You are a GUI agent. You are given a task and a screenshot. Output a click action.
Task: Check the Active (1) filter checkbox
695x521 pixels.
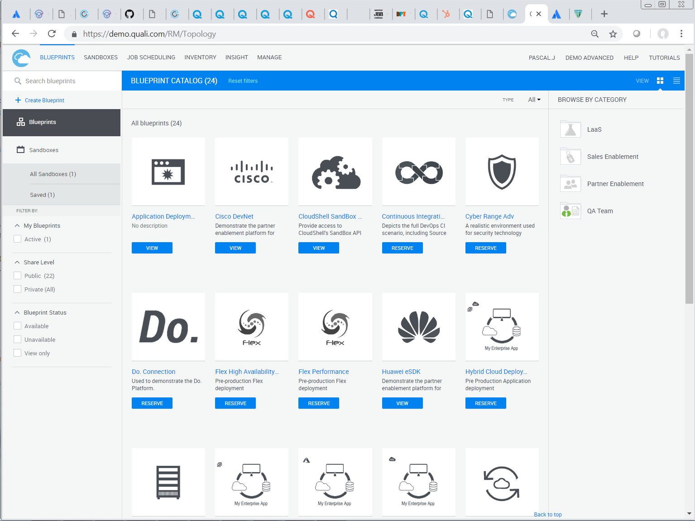pyautogui.click(x=18, y=239)
